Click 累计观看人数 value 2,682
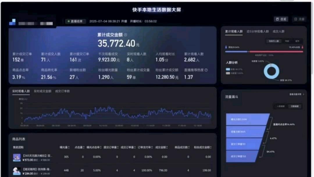This screenshot has width=314, height=177. tap(190, 60)
